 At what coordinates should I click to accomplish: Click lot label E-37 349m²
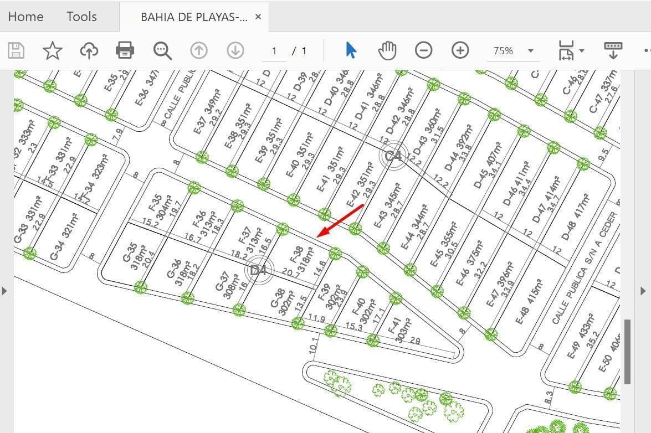coord(207,111)
